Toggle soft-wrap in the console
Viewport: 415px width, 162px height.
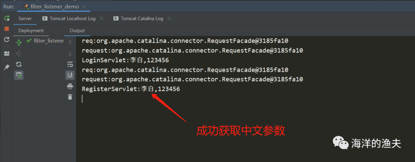(70, 64)
